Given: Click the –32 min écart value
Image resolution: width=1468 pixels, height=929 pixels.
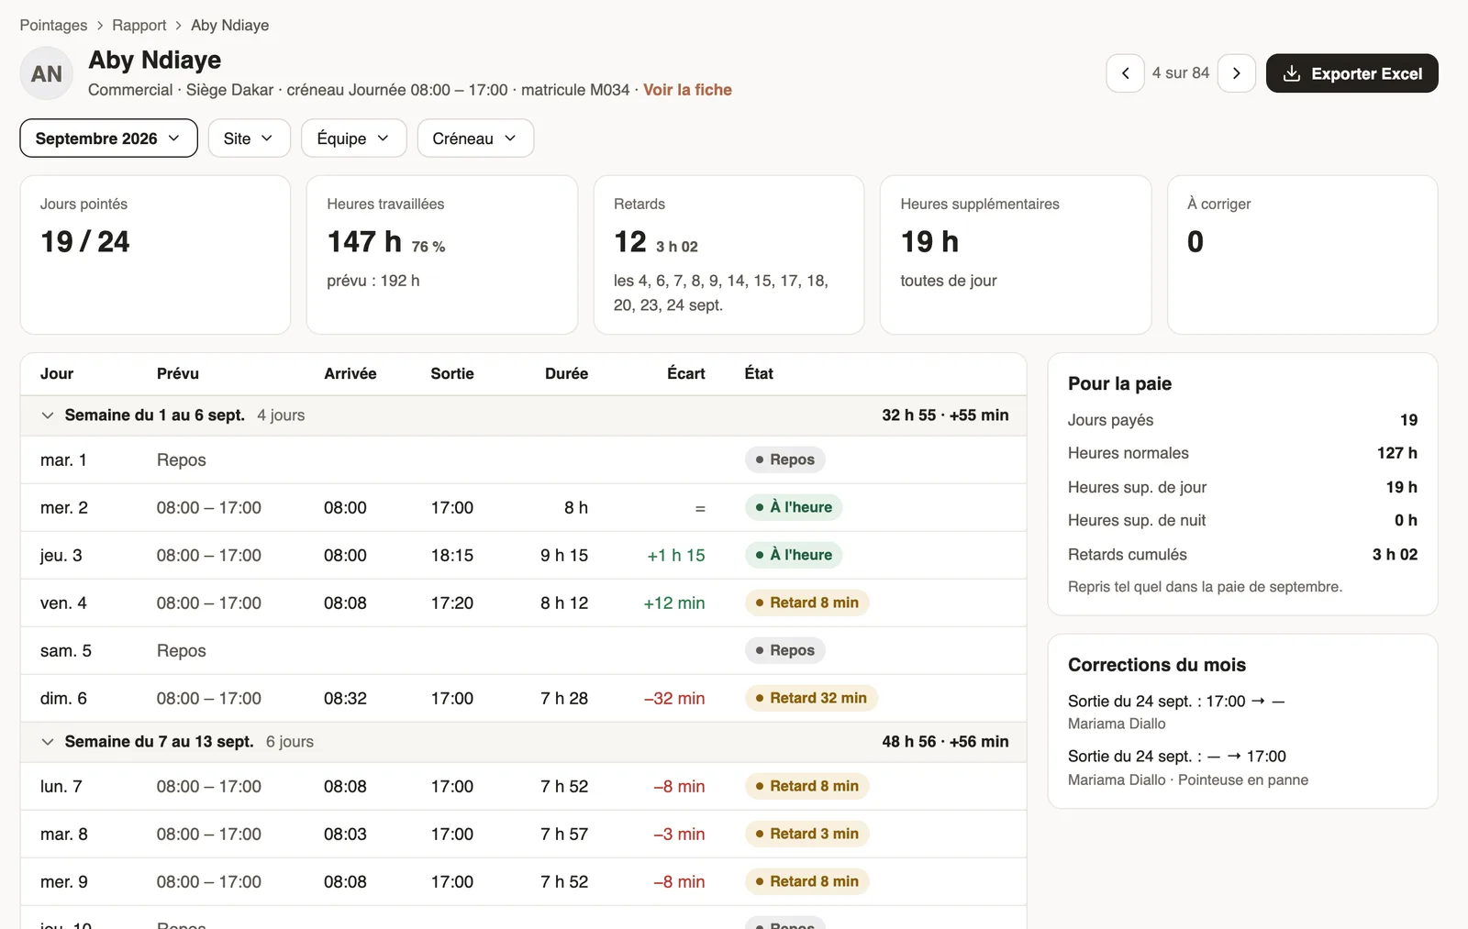Looking at the screenshot, I should (x=674, y=699).
